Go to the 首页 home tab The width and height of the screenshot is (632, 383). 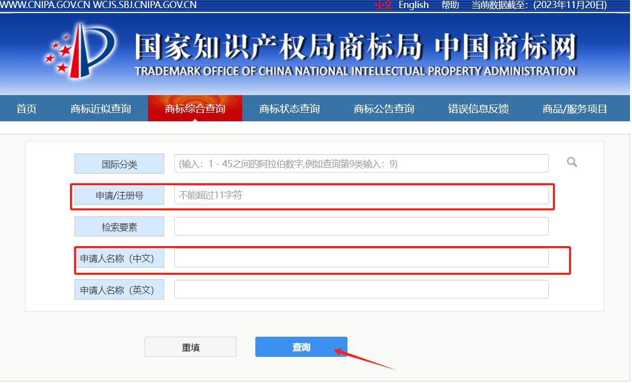[27, 109]
